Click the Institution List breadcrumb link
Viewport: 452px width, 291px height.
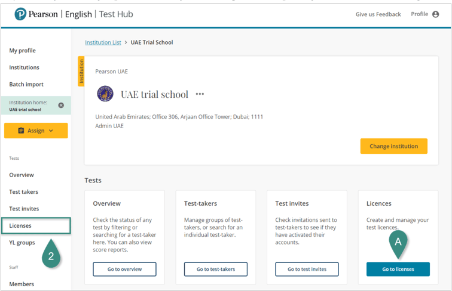click(103, 42)
